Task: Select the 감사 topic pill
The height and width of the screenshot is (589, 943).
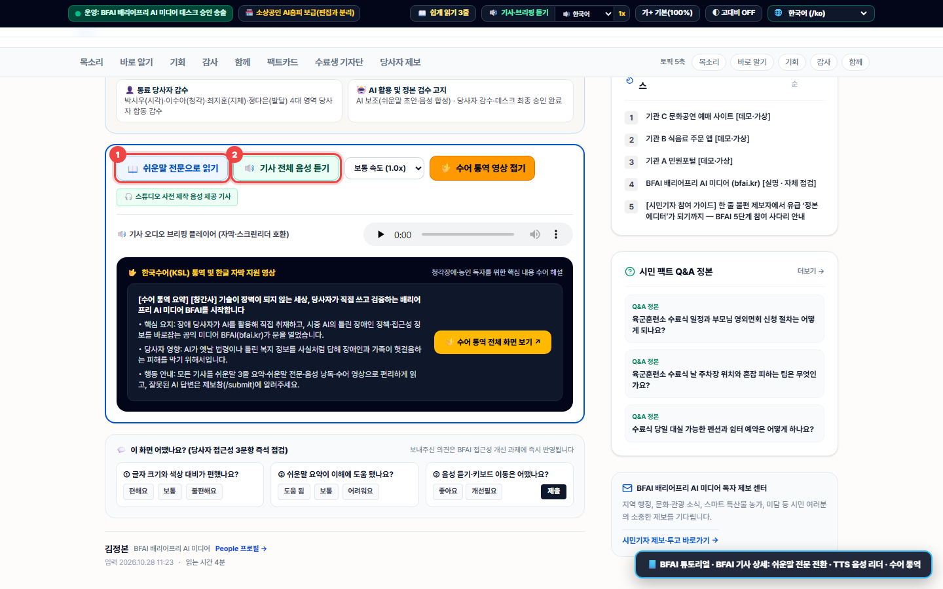Action: coord(824,62)
